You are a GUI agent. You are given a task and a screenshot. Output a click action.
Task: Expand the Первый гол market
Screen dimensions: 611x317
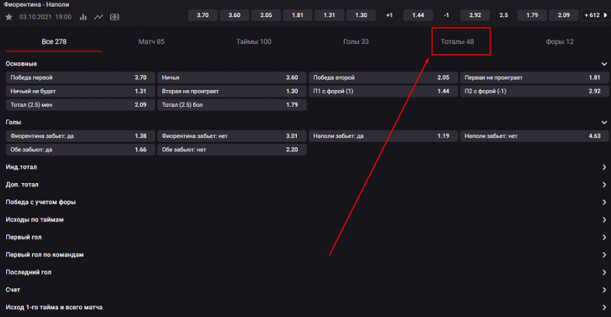coord(603,237)
